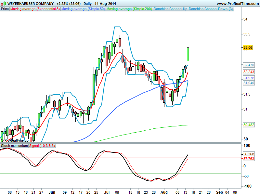Click the 31.978 SMA 50 value tag

[249, 78]
